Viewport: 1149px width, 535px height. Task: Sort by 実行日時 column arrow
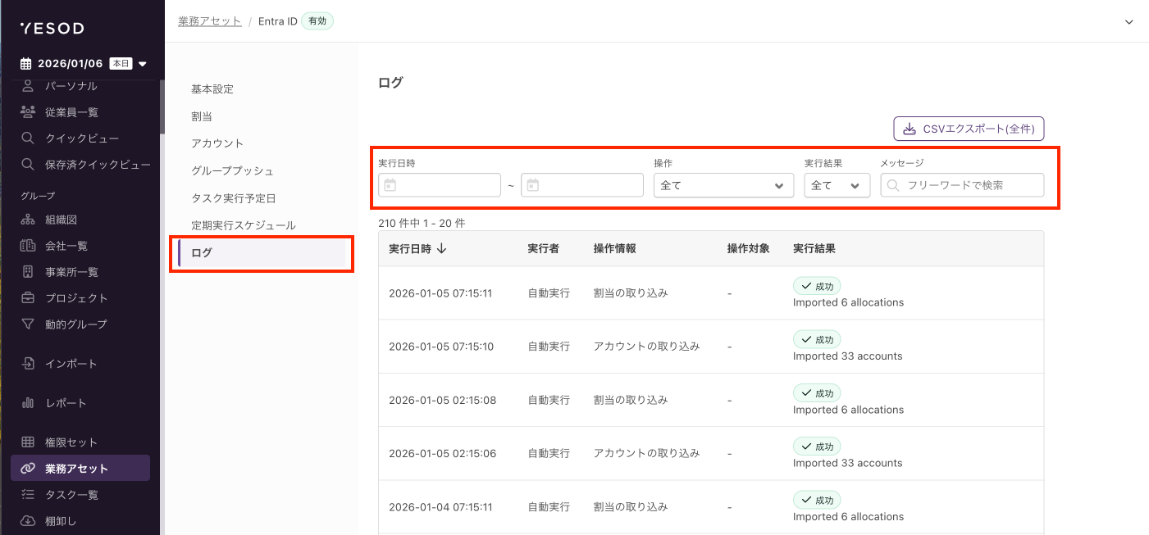[x=442, y=248]
